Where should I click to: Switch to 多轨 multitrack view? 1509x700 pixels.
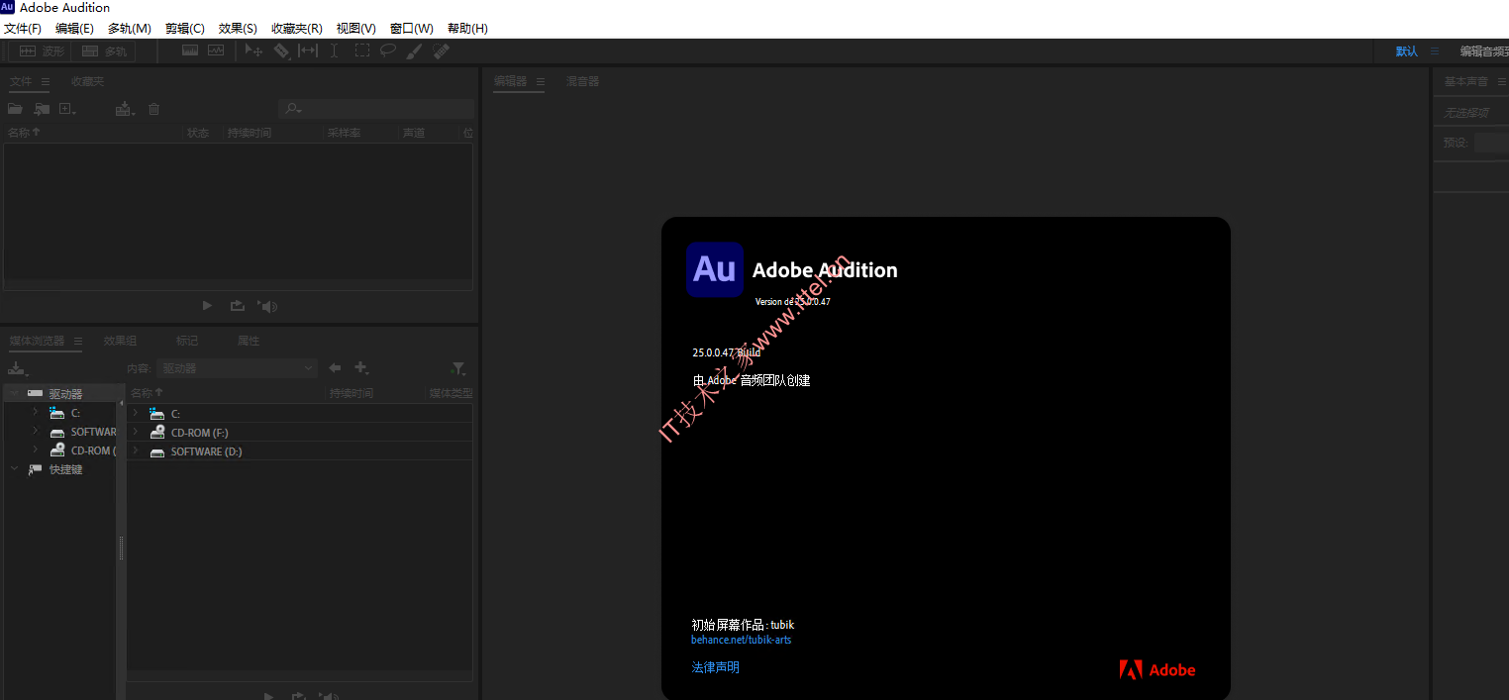(x=103, y=51)
